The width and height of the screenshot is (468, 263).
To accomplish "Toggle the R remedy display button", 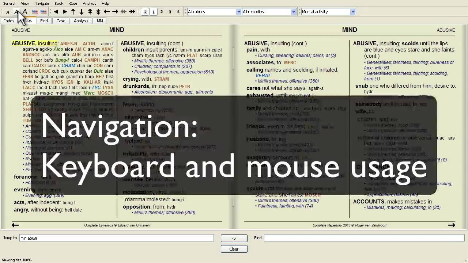I will (x=145, y=12).
